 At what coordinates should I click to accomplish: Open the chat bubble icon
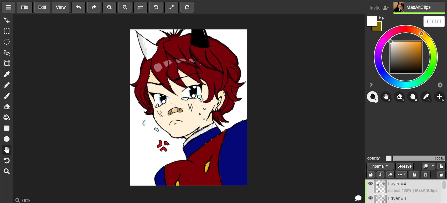coord(358,198)
